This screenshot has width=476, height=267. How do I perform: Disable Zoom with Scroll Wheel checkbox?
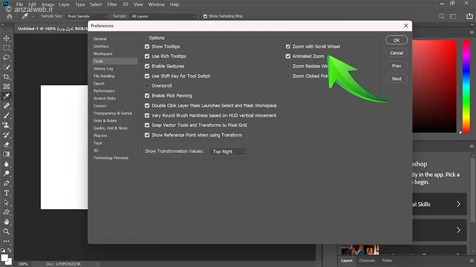[x=288, y=46]
